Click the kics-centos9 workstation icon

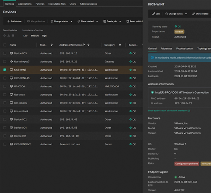12,111
